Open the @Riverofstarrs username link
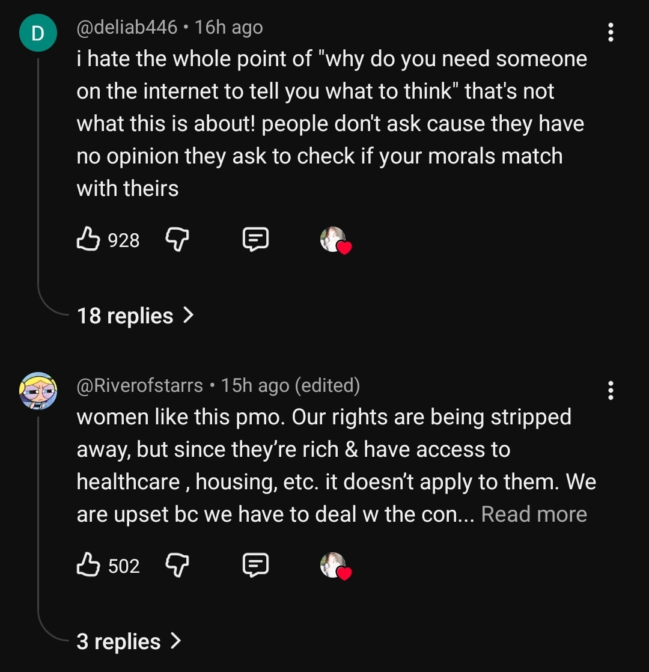The width and height of the screenshot is (649, 672). click(139, 385)
